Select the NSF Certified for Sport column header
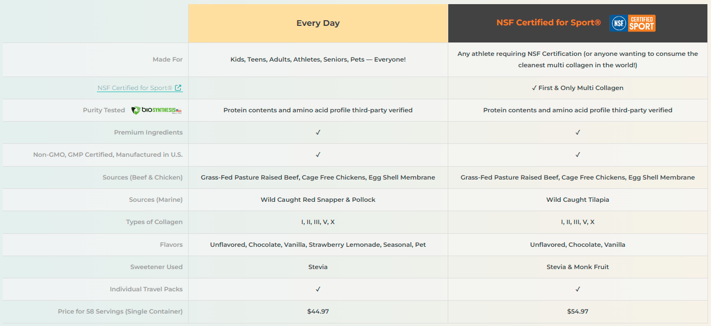Screen dimensions: 711x326 [x=548, y=22]
